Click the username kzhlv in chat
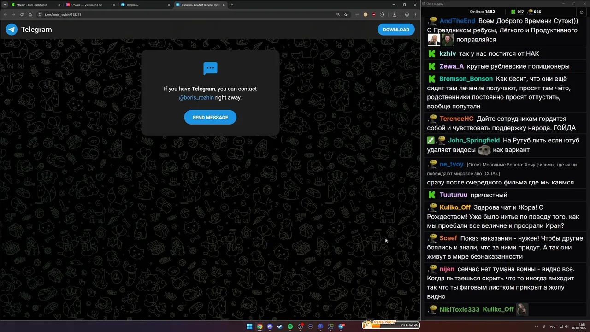This screenshot has height=332, width=590. click(448, 53)
